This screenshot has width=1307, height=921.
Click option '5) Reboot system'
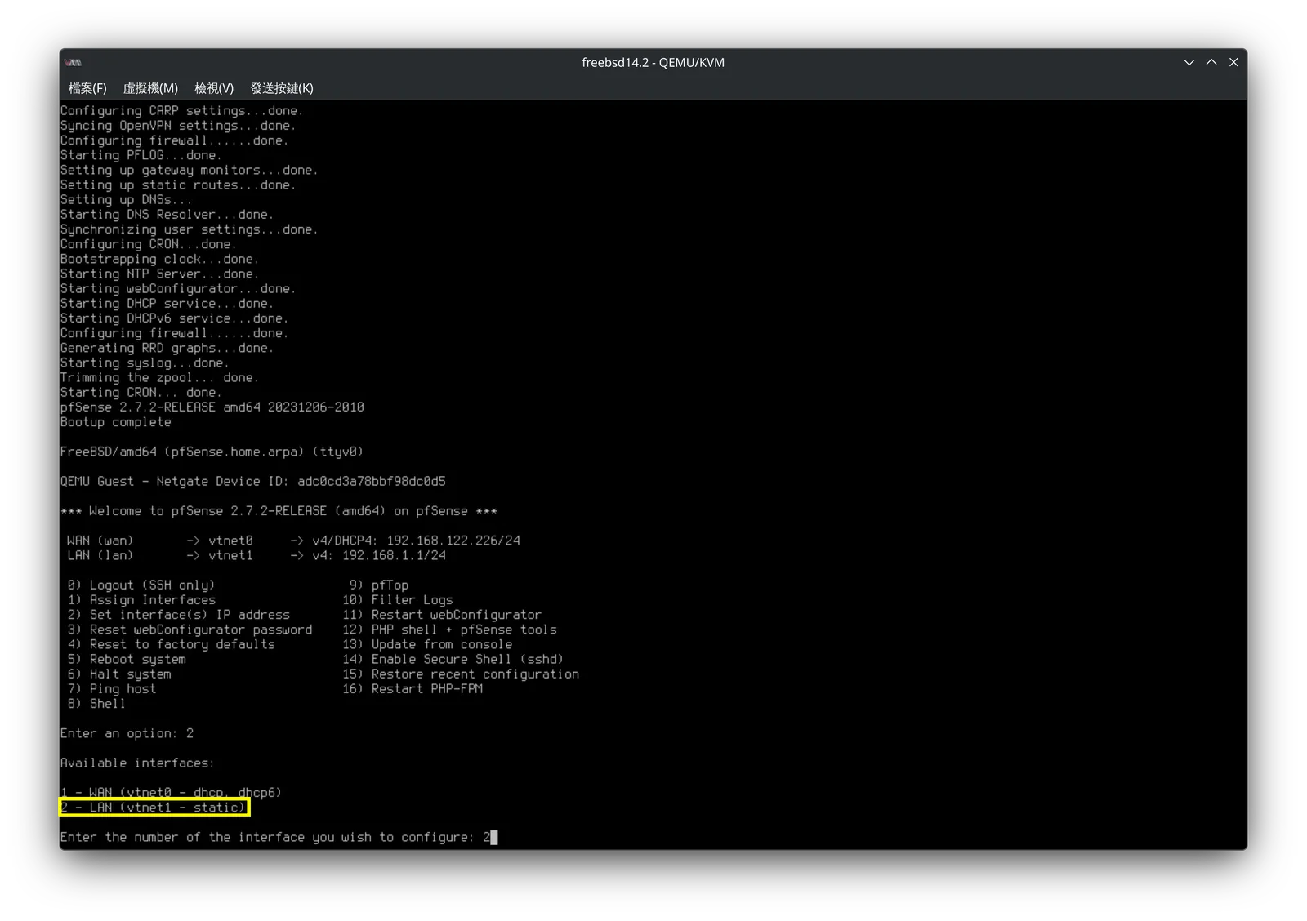[127, 659]
